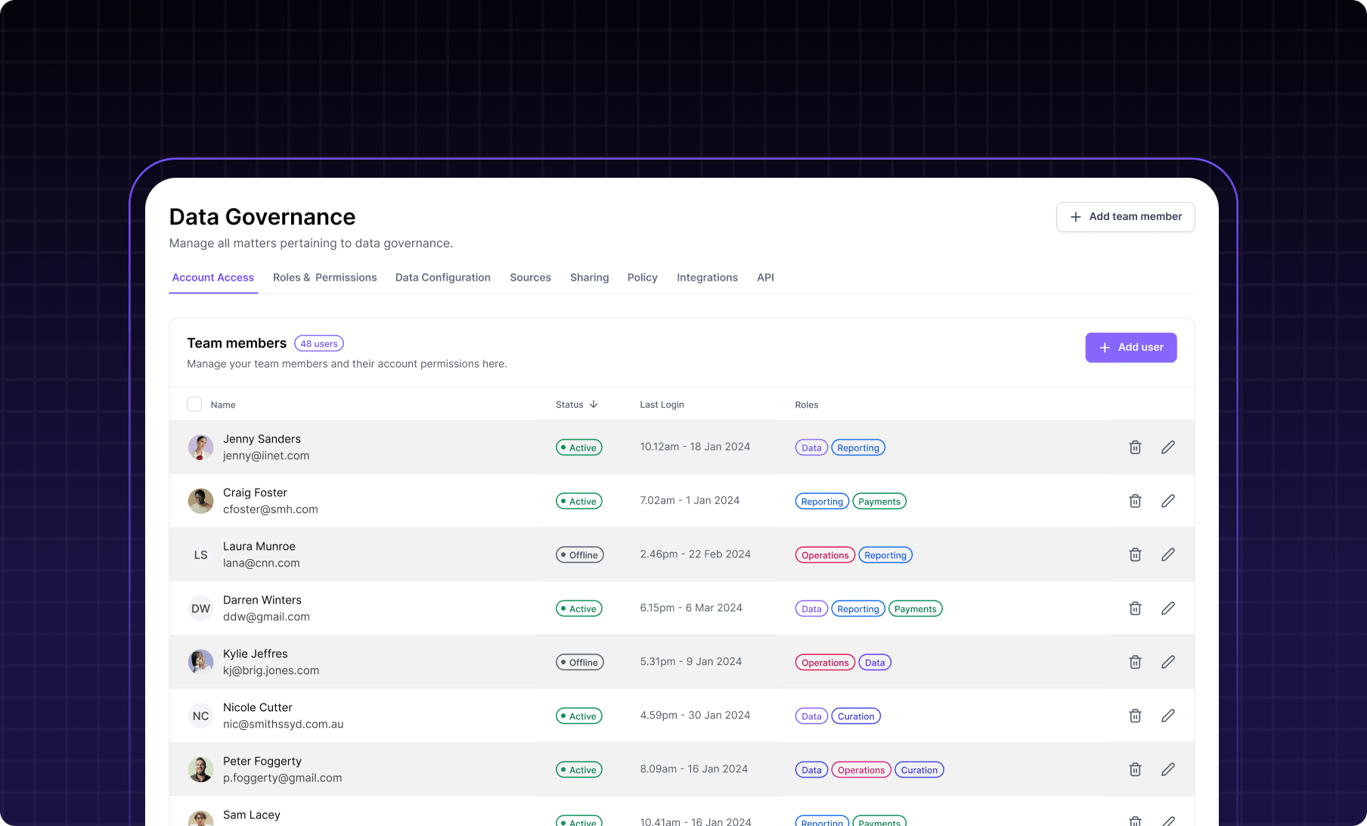Sort by Status column arrow

pyautogui.click(x=594, y=405)
